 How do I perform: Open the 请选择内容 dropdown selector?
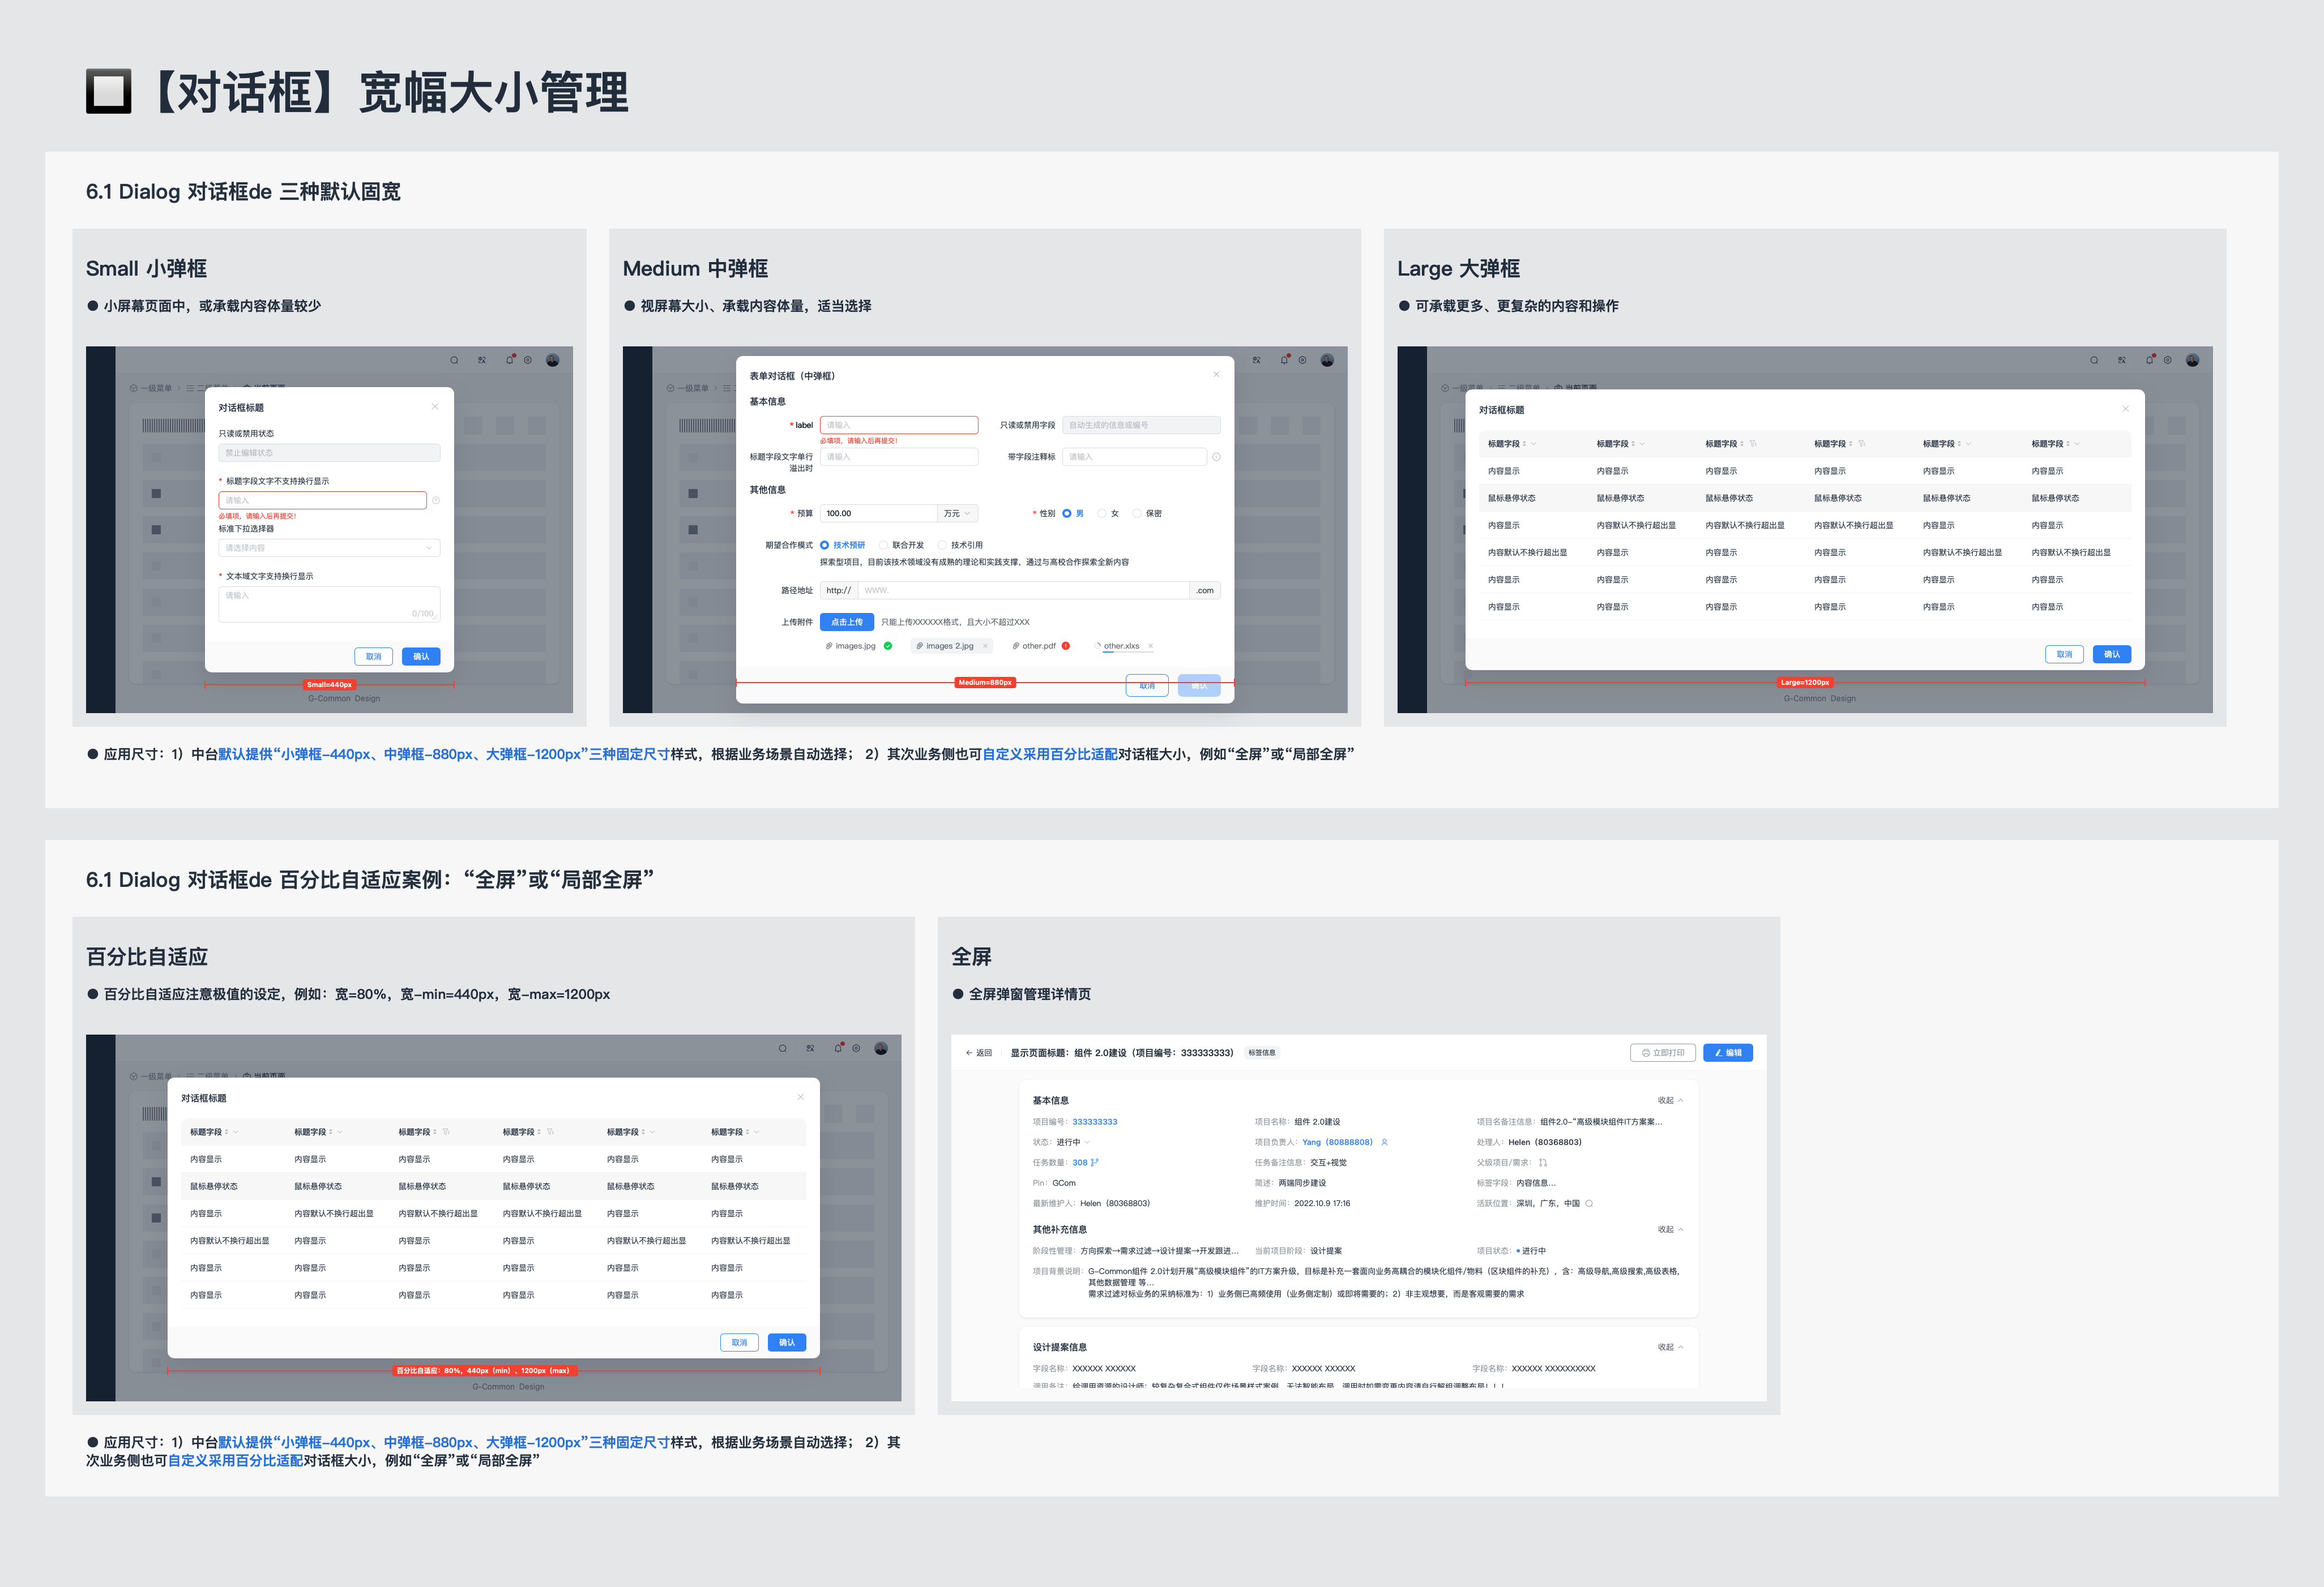329,548
